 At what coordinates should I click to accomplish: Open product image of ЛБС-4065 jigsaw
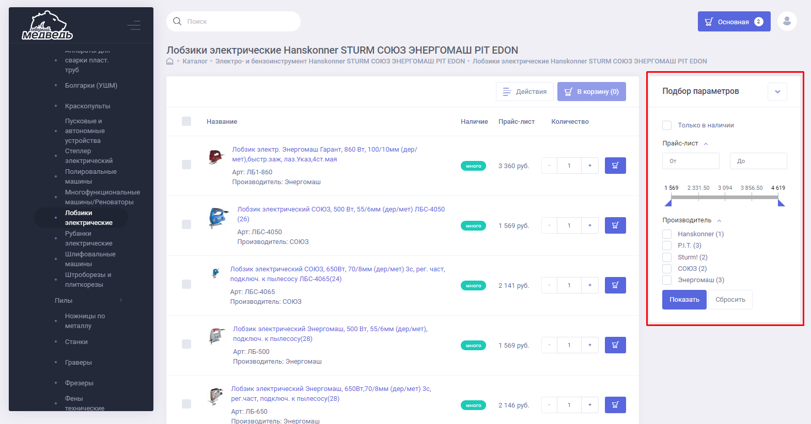point(215,273)
